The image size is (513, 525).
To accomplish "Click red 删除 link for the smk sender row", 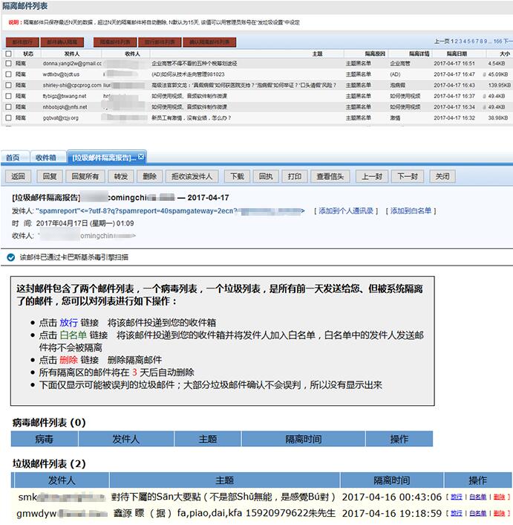I will point(500,497).
